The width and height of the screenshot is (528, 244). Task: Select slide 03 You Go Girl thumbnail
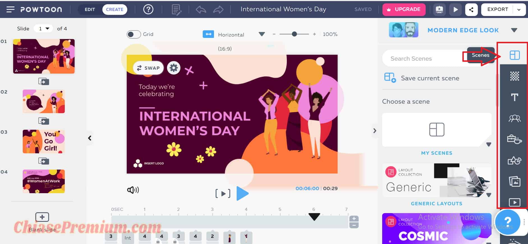point(44,141)
